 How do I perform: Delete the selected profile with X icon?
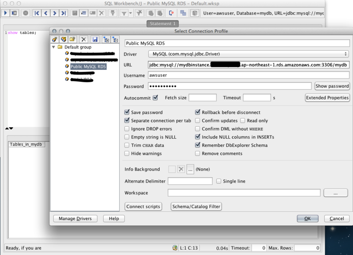(x=83, y=39)
